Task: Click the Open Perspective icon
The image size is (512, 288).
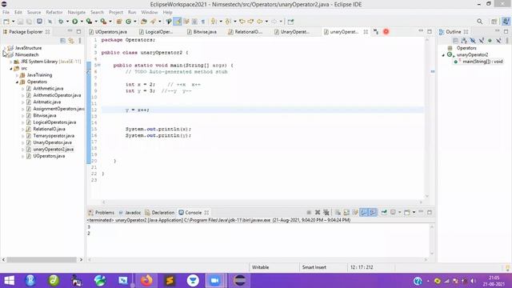Action: click(x=494, y=22)
